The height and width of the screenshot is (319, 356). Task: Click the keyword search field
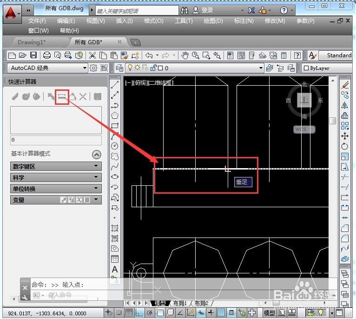(x=137, y=10)
